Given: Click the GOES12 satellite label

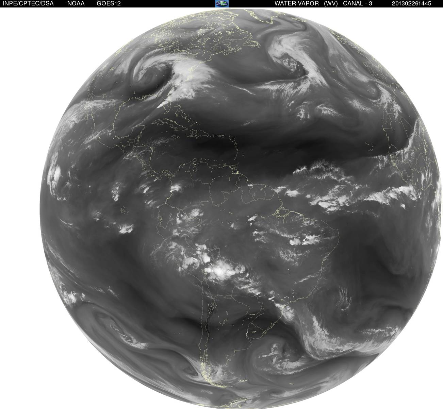Looking at the screenshot, I should click(108, 3).
